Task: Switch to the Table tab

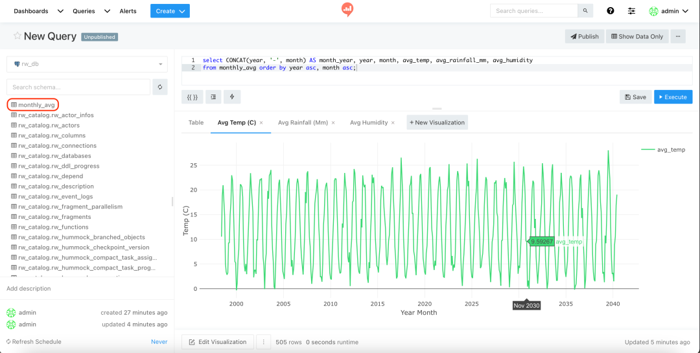Action: [196, 122]
